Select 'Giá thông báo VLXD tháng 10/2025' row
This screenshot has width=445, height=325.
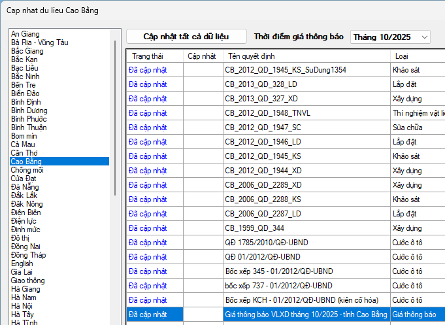(305, 315)
